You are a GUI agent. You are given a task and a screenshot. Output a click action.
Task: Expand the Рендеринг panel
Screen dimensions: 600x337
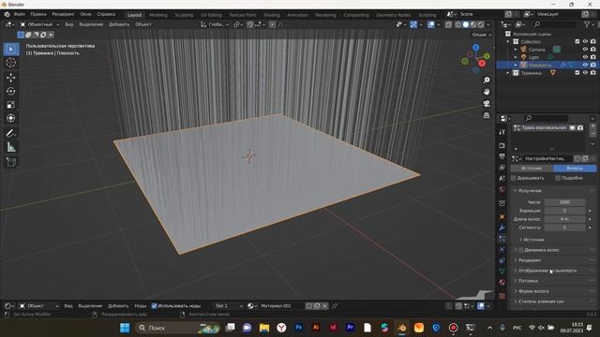click(530, 260)
